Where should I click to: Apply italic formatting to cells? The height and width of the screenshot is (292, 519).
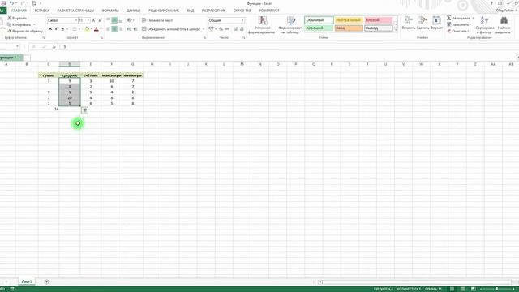point(56,29)
